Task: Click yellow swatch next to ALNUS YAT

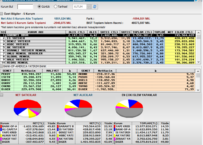Action: [1, 136]
